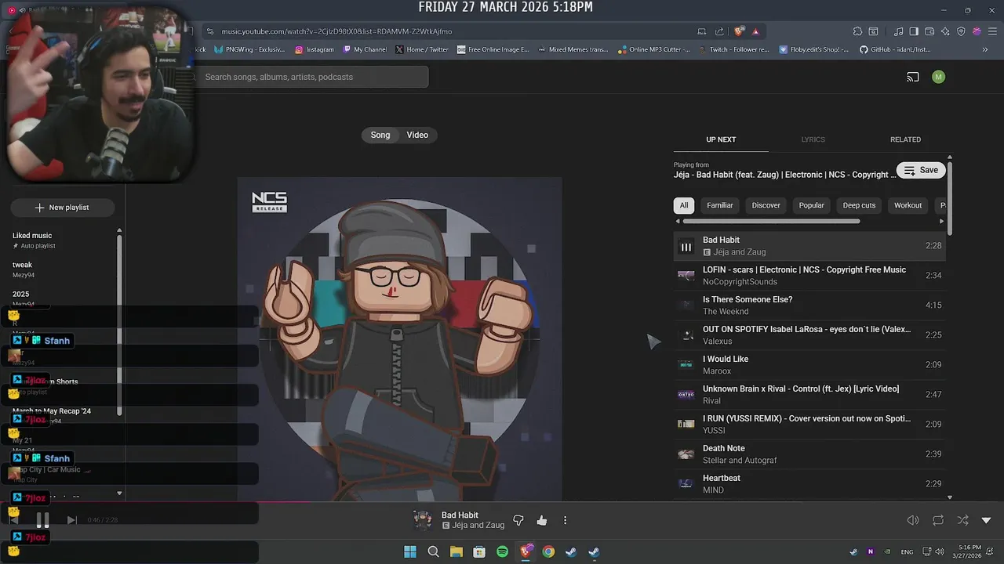The width and height of the screenshot is (1004, 564).
Task: Toggle the browser sidebar panel
Action: (x=914, y=31)
